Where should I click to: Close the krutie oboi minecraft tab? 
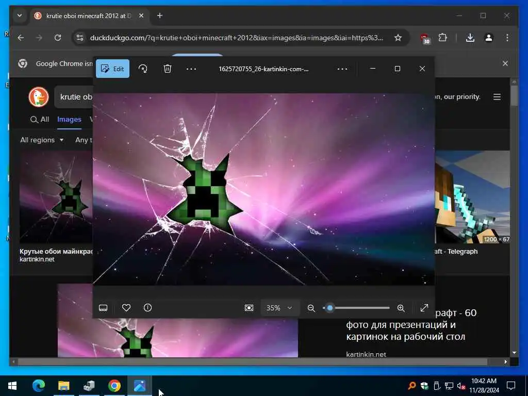click(141, 16)
